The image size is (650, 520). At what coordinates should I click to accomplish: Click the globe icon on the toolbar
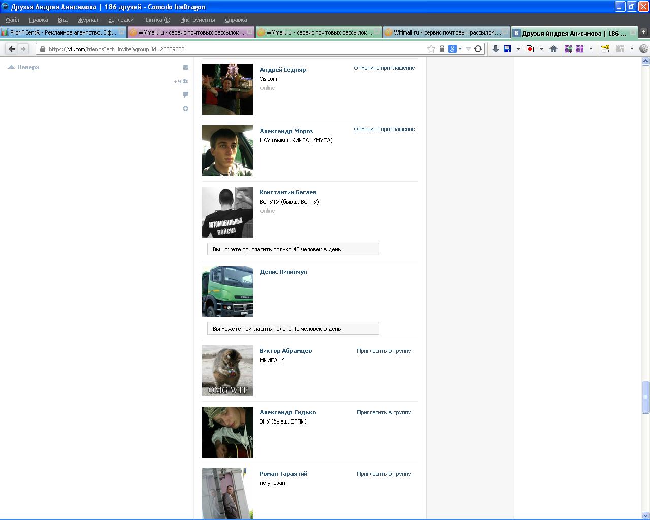click(x=644, y=49)
